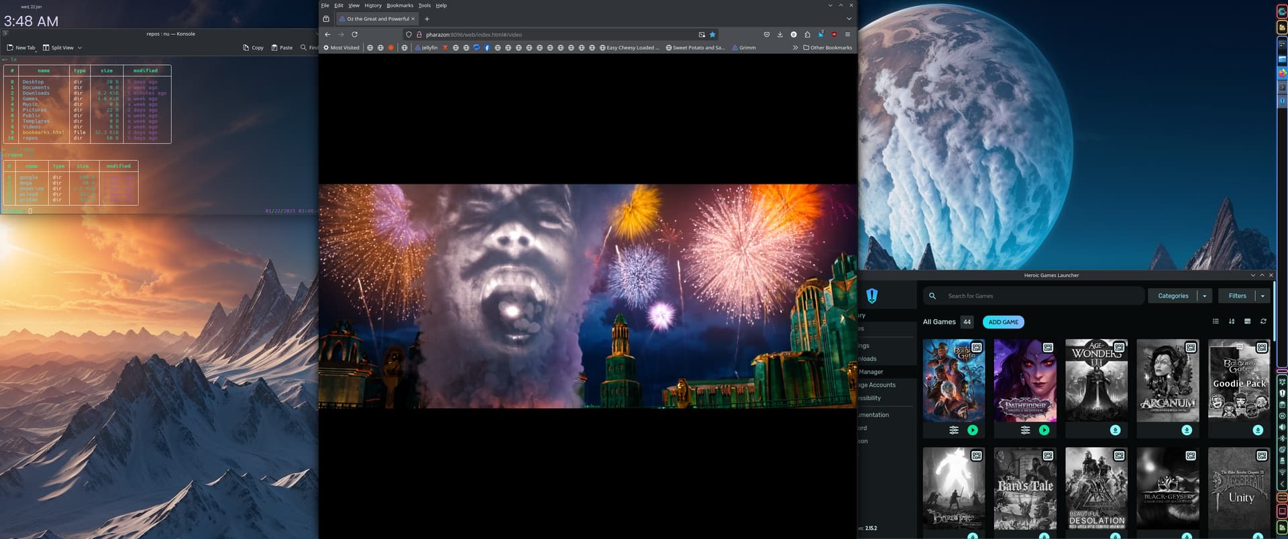Reload the current page in Firefox
Viewport: 1288px width, 539px height.
[354, 35]
